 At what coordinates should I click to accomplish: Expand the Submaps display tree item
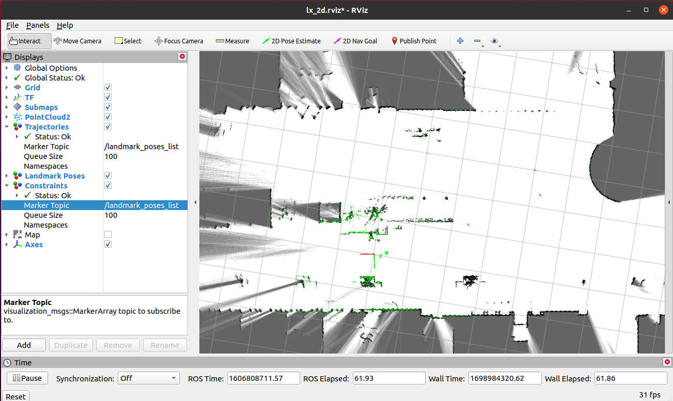pyautogui.click(x=7, y=107)
